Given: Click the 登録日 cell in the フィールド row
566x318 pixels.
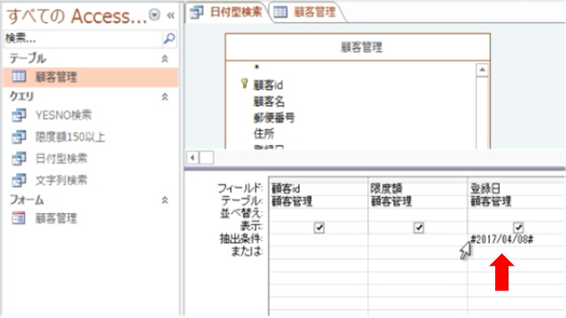Looking at the screenshot, I should [x=516, y=188].
